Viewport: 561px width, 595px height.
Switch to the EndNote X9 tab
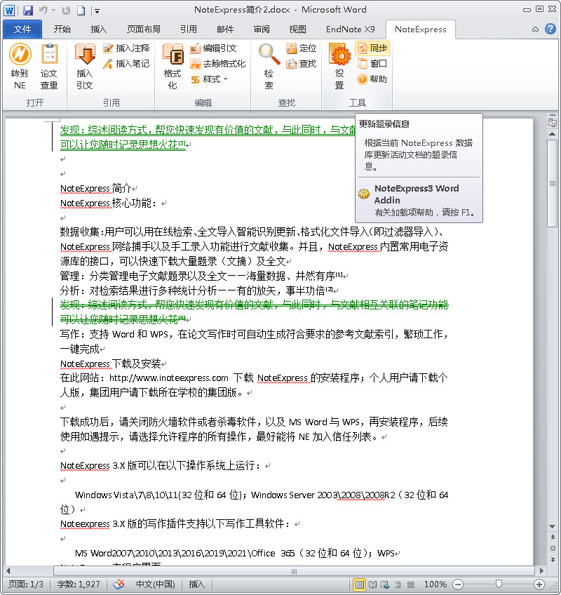coord(350,29)
